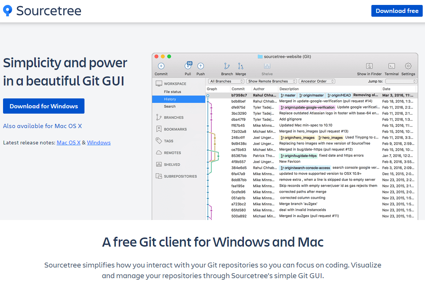The width and height of the screenshot is (425, 285).
Task: Click the Remotes cloud icon
Action: click(159, 153)
